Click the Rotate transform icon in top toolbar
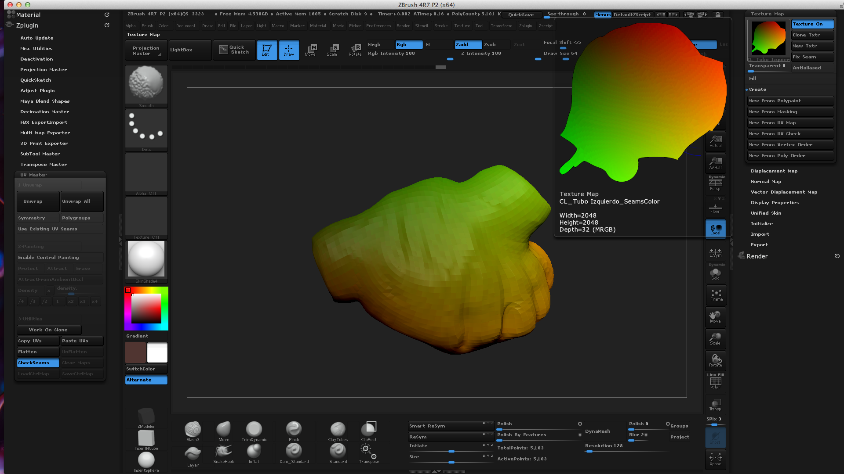 [355, 50]
